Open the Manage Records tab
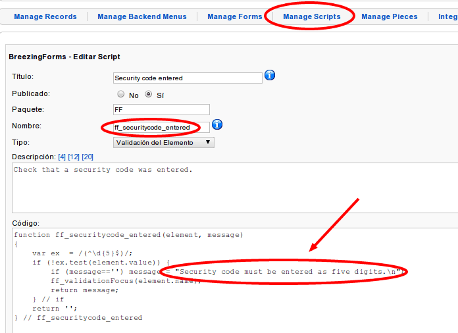 point(45,16)
